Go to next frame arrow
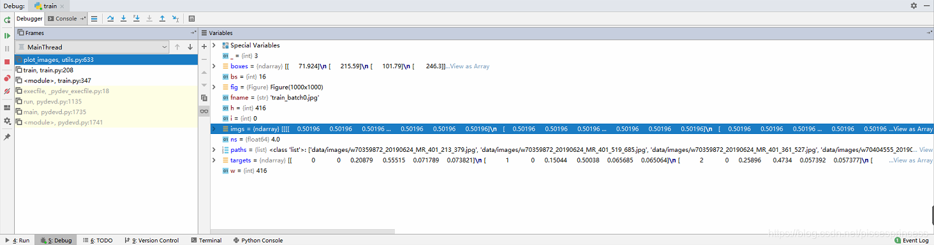Viewport: 934px width, 245px height. coord(189,47)
